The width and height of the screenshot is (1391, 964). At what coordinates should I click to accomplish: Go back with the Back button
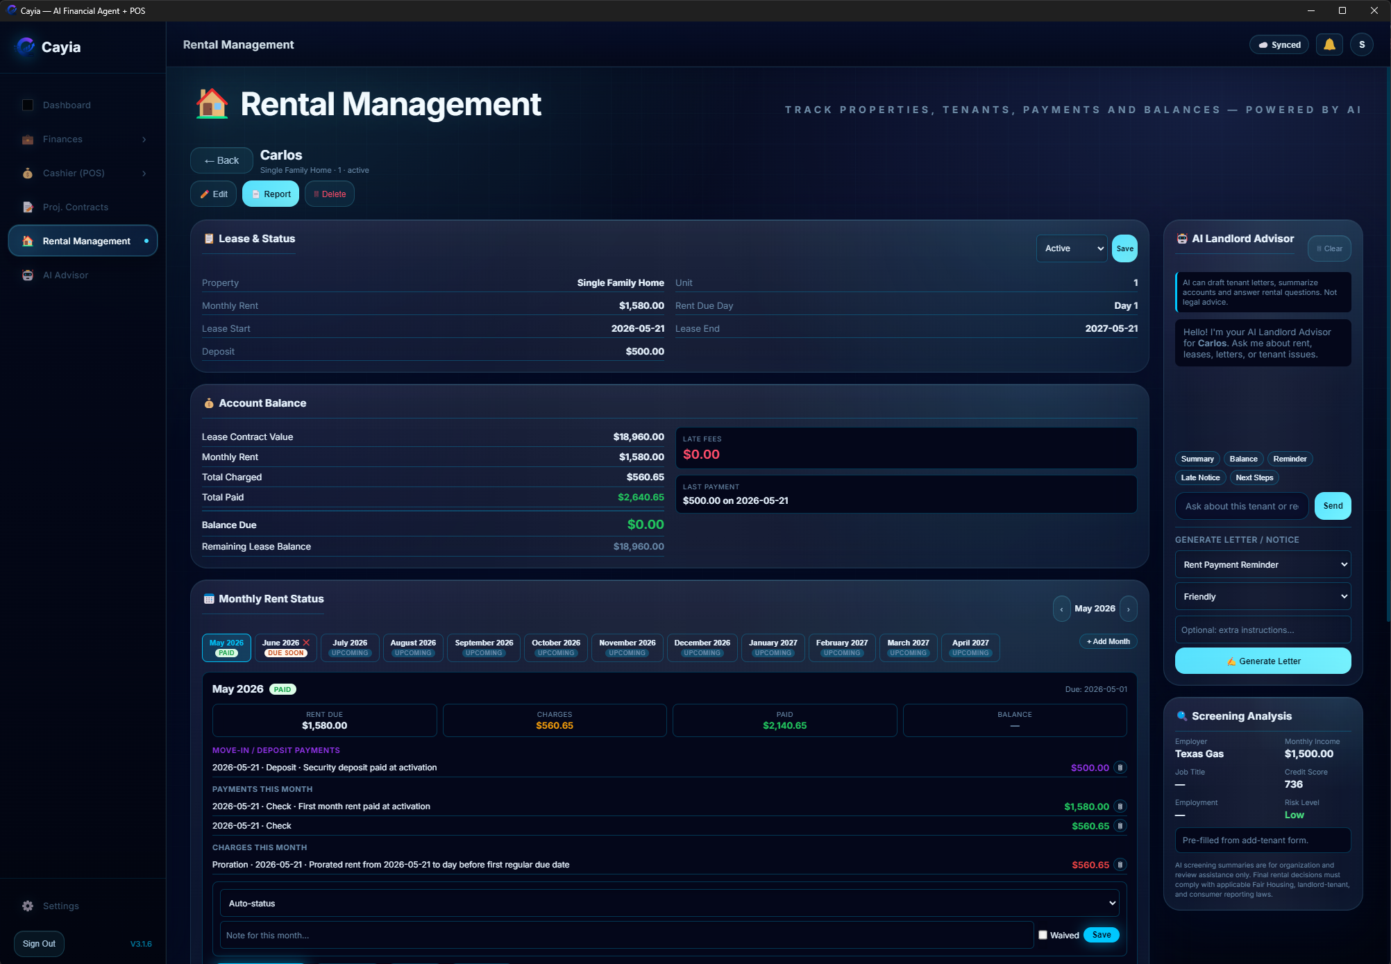tap(221, 160)
